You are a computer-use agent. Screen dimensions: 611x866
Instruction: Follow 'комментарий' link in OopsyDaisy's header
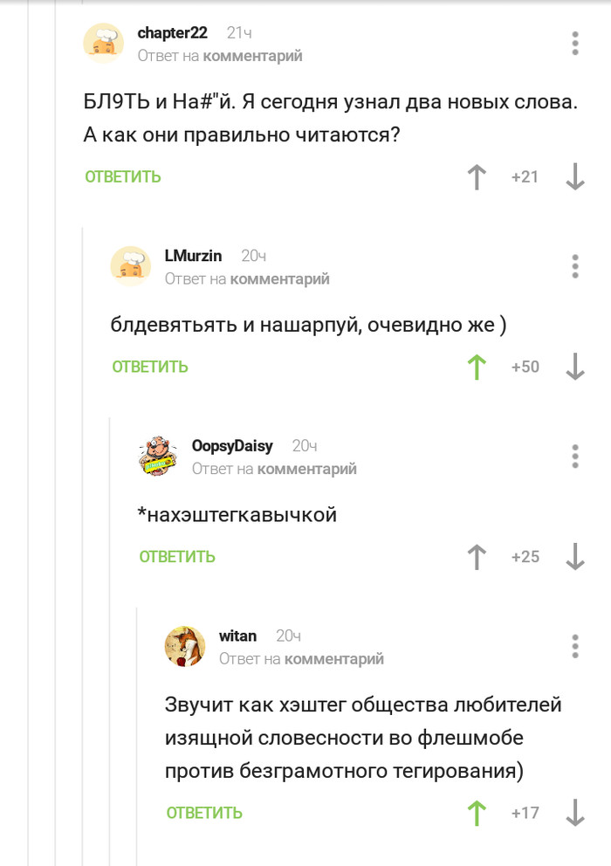pos(306,469)
